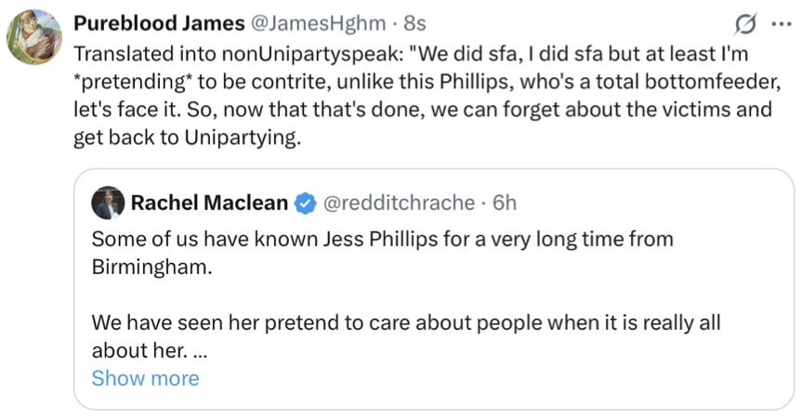Open the Grok explain icon
The width and height of the screenshot is (802, 419).
coord(743,22)
